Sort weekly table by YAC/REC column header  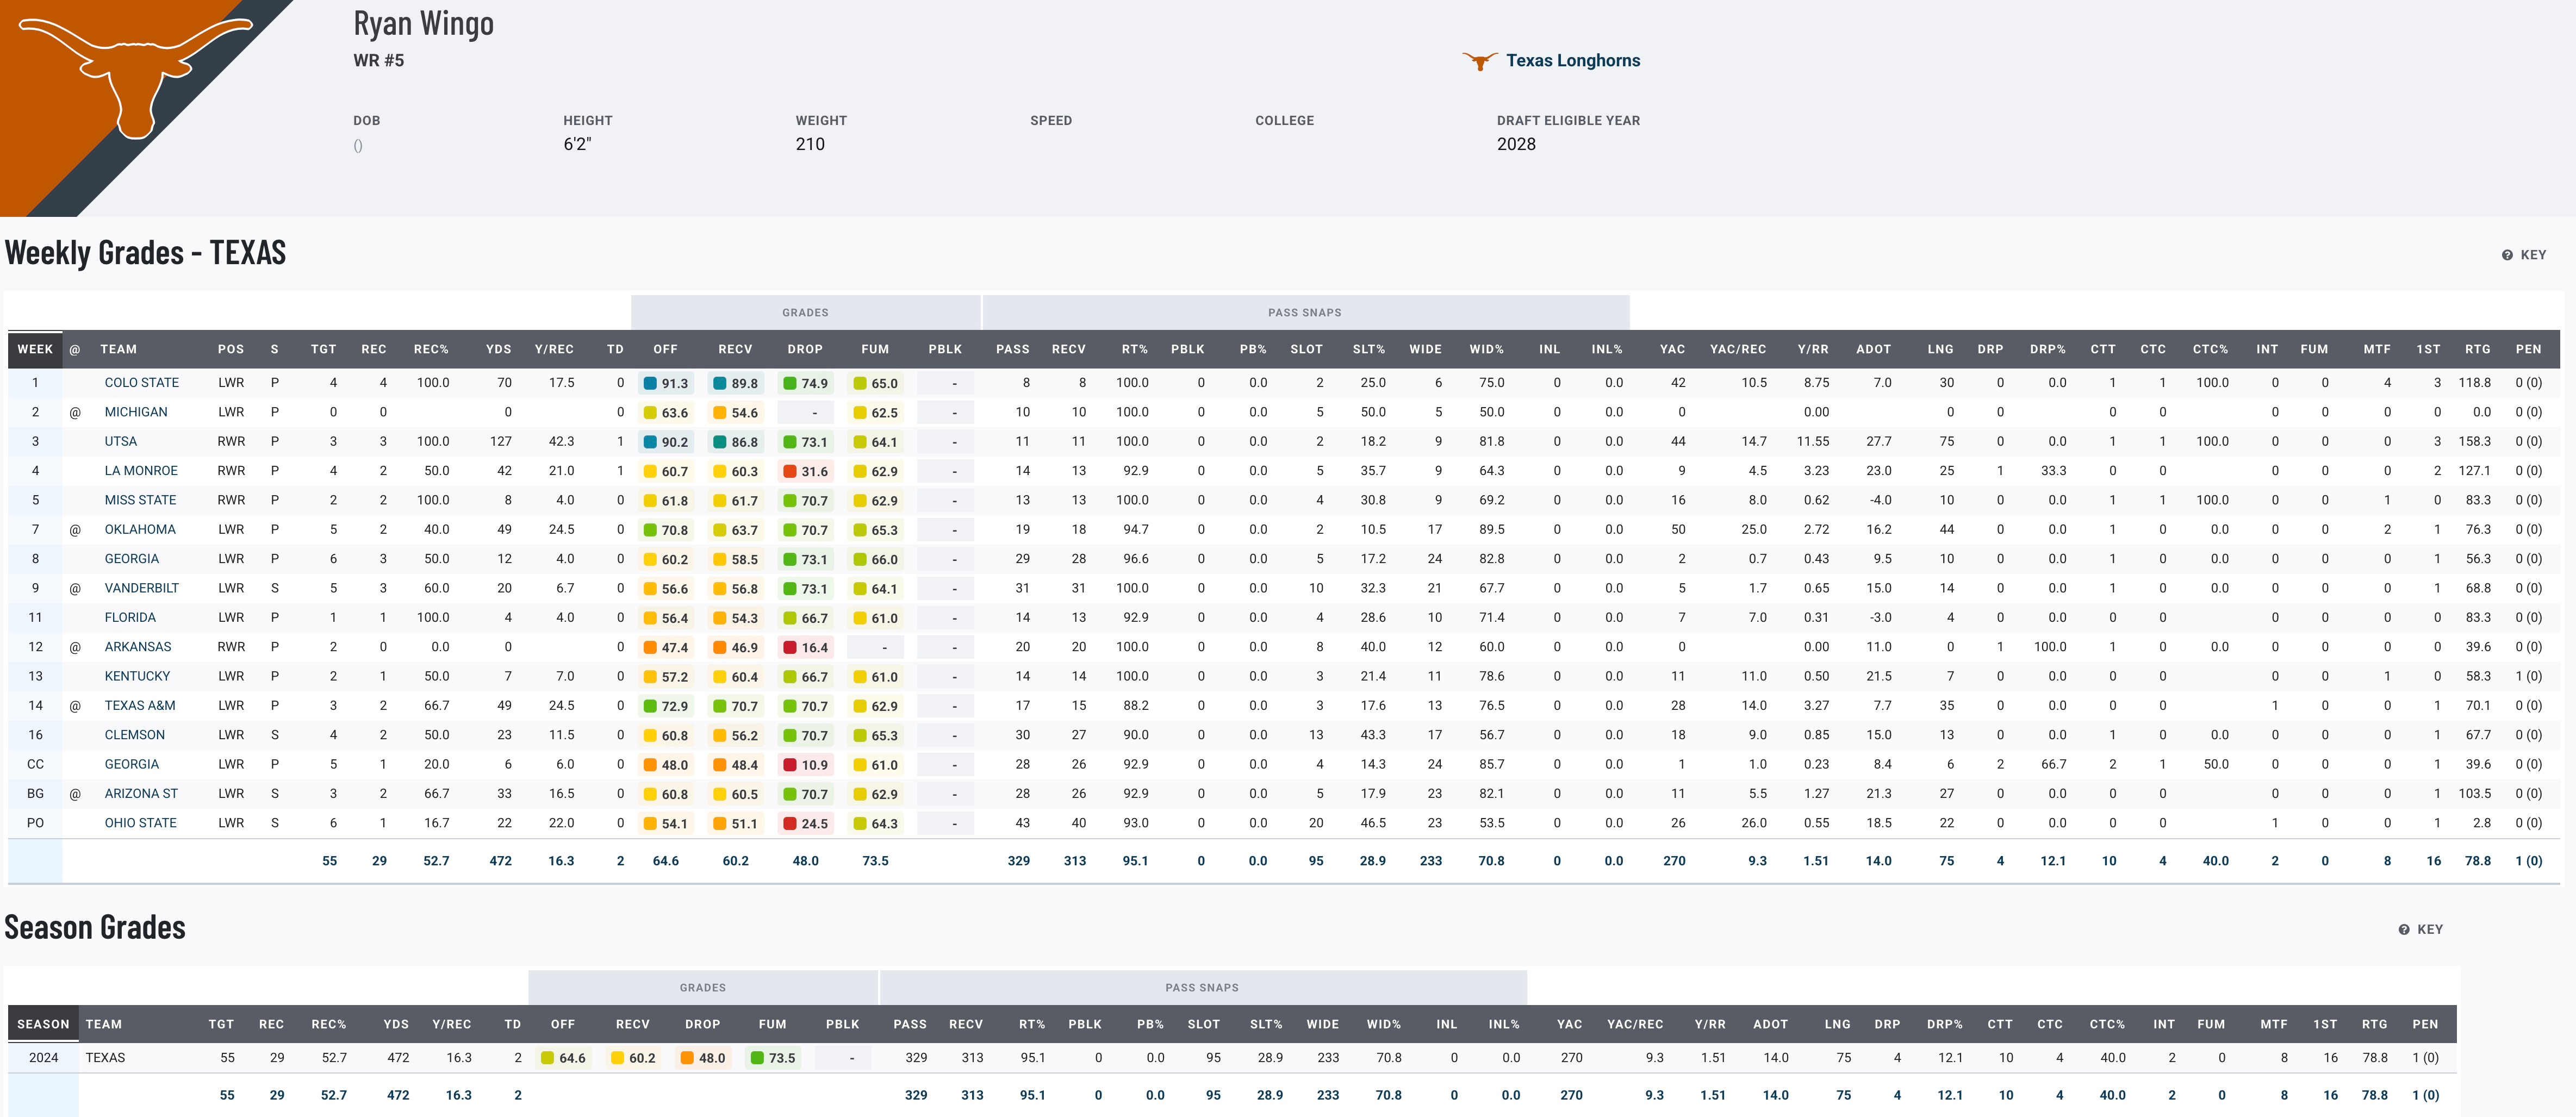[x=1738, y=349]
